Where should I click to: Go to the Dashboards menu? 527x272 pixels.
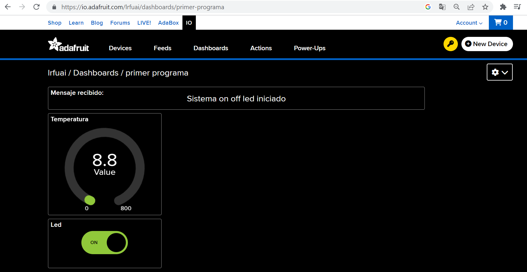click(211, 48)
